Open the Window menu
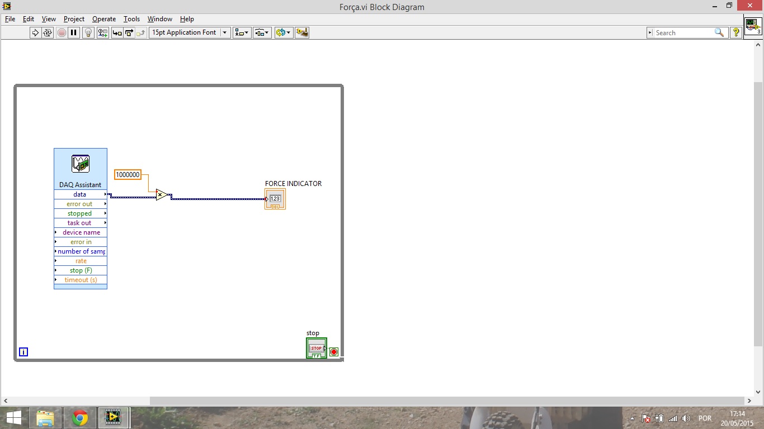 coord(160,19)
